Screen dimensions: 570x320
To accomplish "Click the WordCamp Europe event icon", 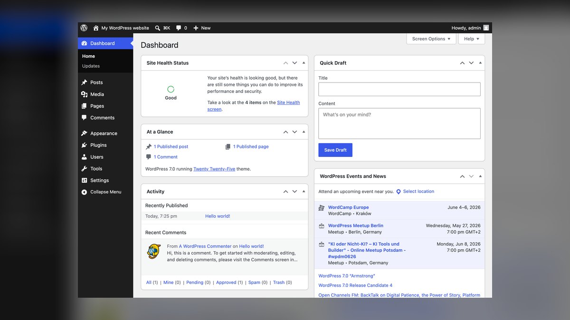I will (x=322, y=208).
